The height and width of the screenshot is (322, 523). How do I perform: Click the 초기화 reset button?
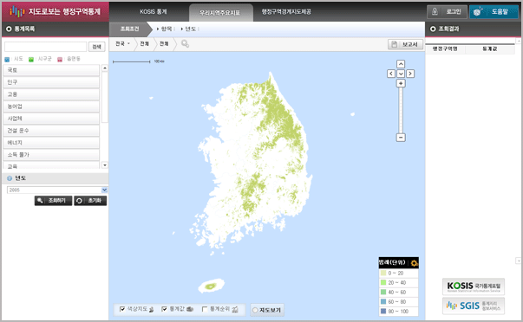90,201
